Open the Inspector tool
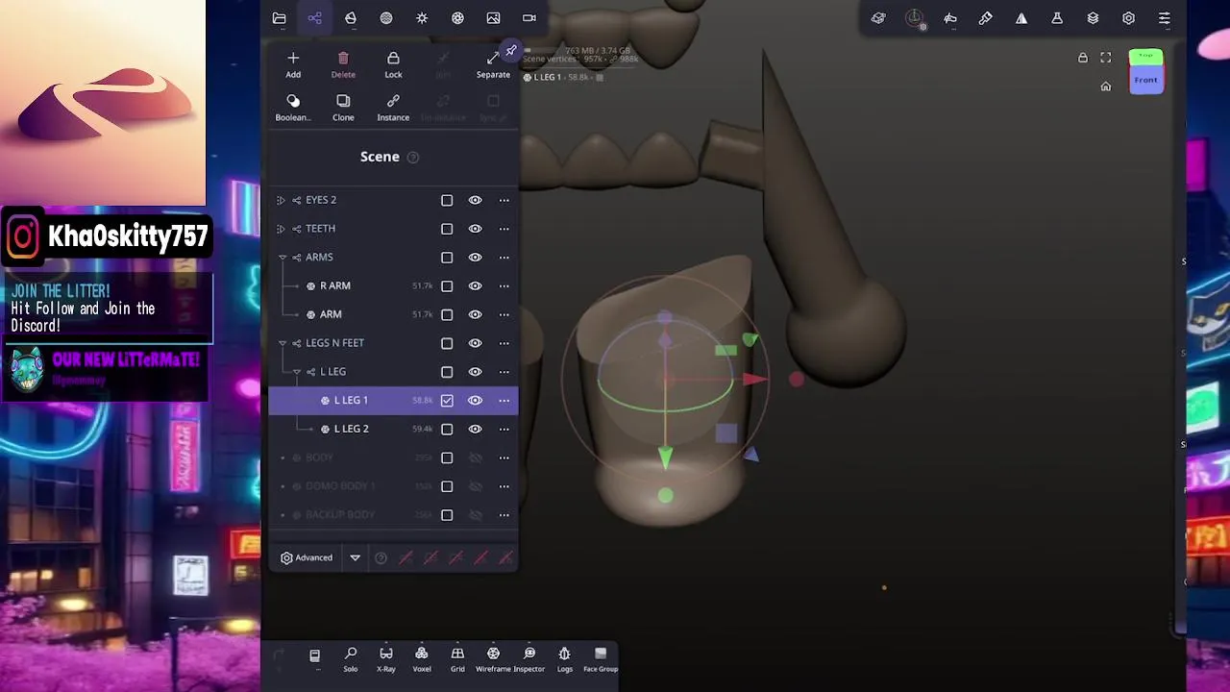The height and width of the screenshot is (692, 1230). pos(529,658)
